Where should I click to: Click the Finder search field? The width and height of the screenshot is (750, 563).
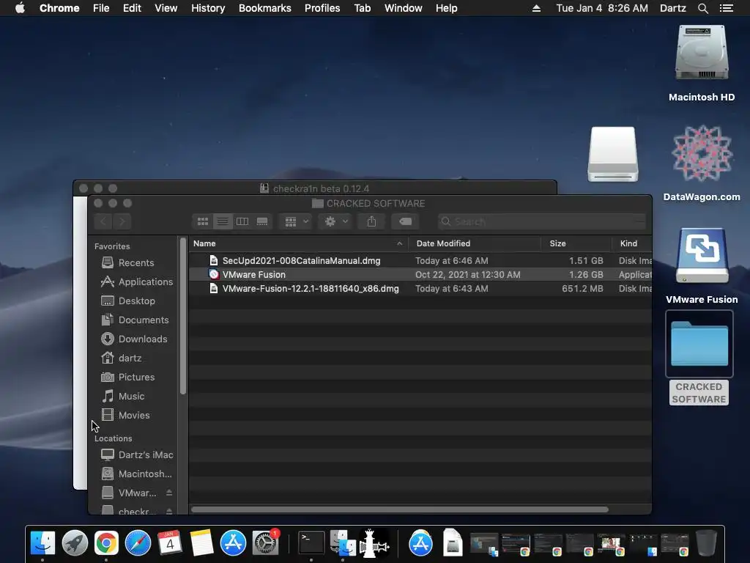click(541, 221)
